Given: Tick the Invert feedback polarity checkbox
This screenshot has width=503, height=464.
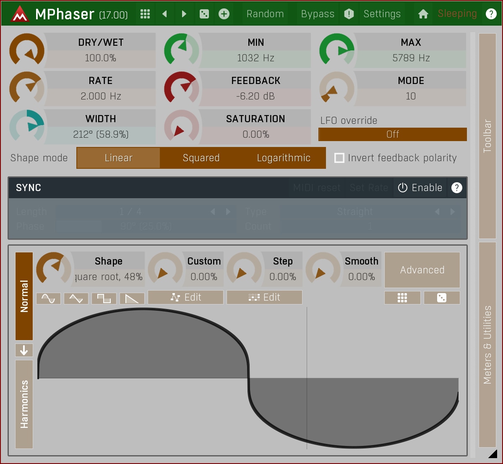Looking at the screenshot, I should (x=339, y=158).
